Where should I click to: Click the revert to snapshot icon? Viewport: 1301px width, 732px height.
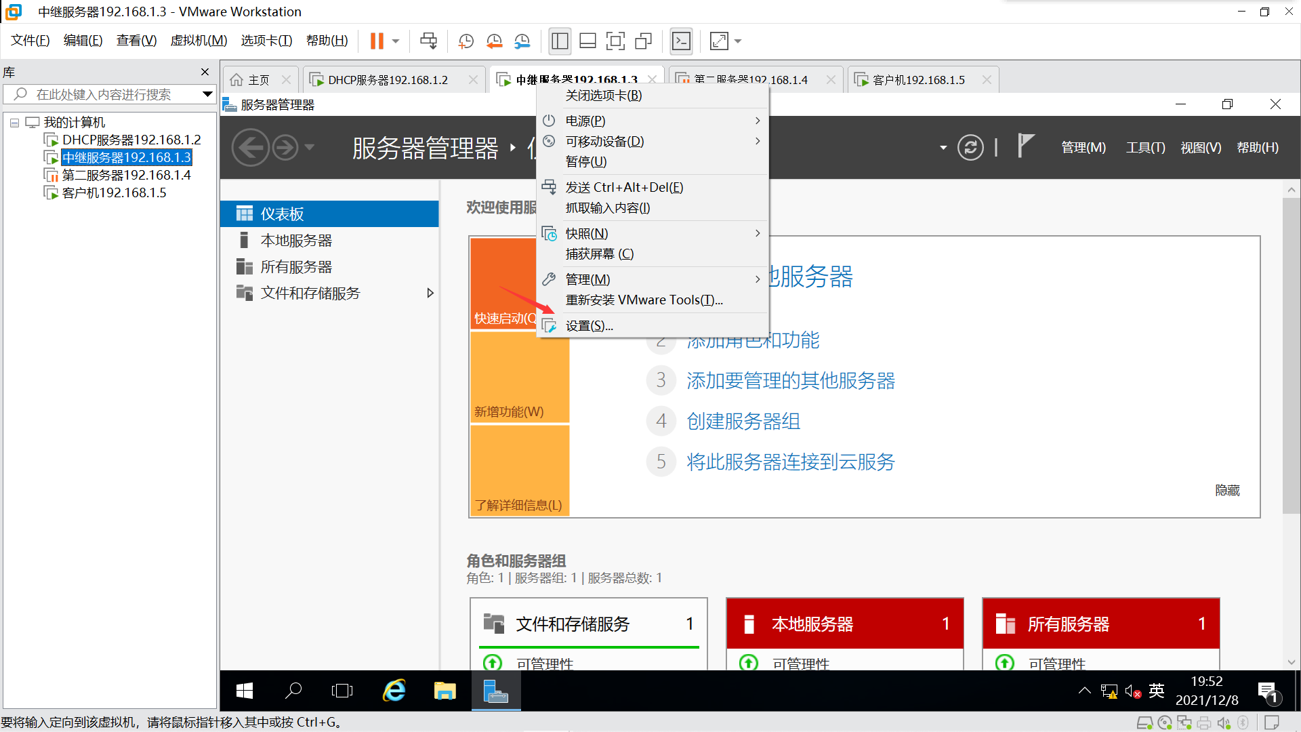pos(494,41)
